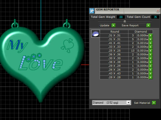Click the Total Gem Weight label

point(103,17)
